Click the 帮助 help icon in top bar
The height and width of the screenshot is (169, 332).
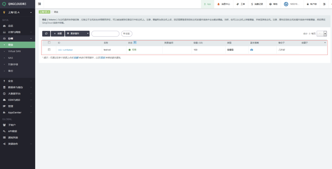coord(270,4)
